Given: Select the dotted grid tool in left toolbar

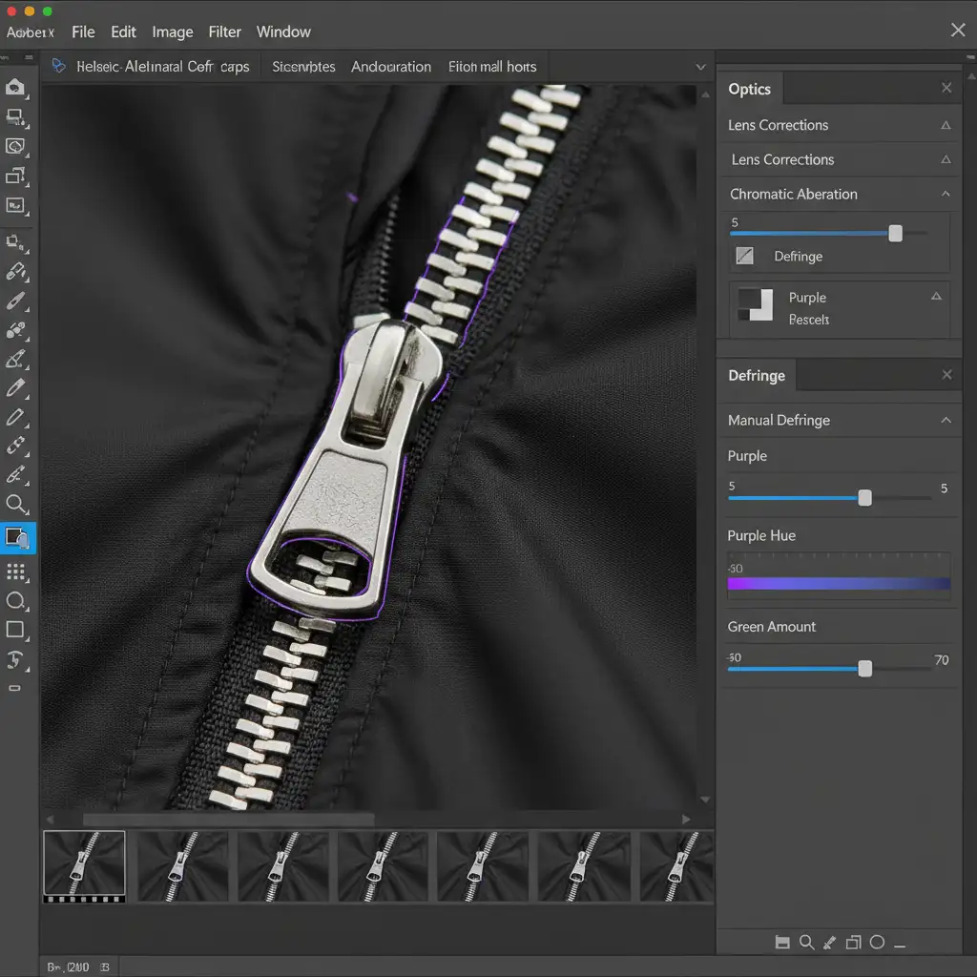Looking at the screenshot, I should 15,572.
